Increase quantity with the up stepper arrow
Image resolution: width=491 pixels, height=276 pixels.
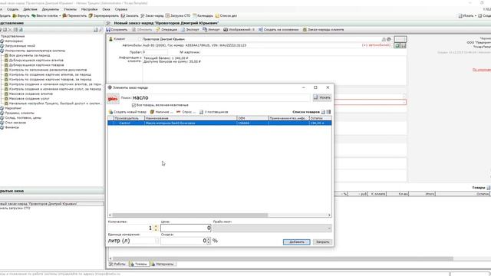(x=156, y=226)
